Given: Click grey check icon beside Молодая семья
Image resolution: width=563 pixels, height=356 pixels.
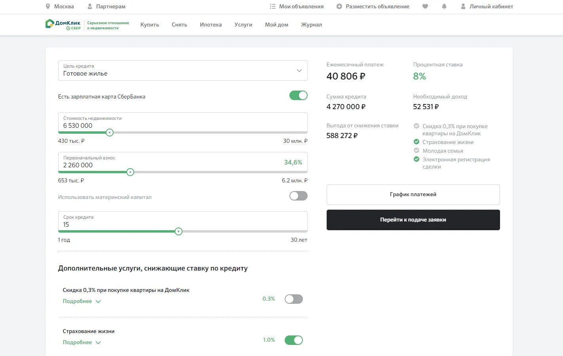Looking at the screenshot, I should (x=417, y=150).
